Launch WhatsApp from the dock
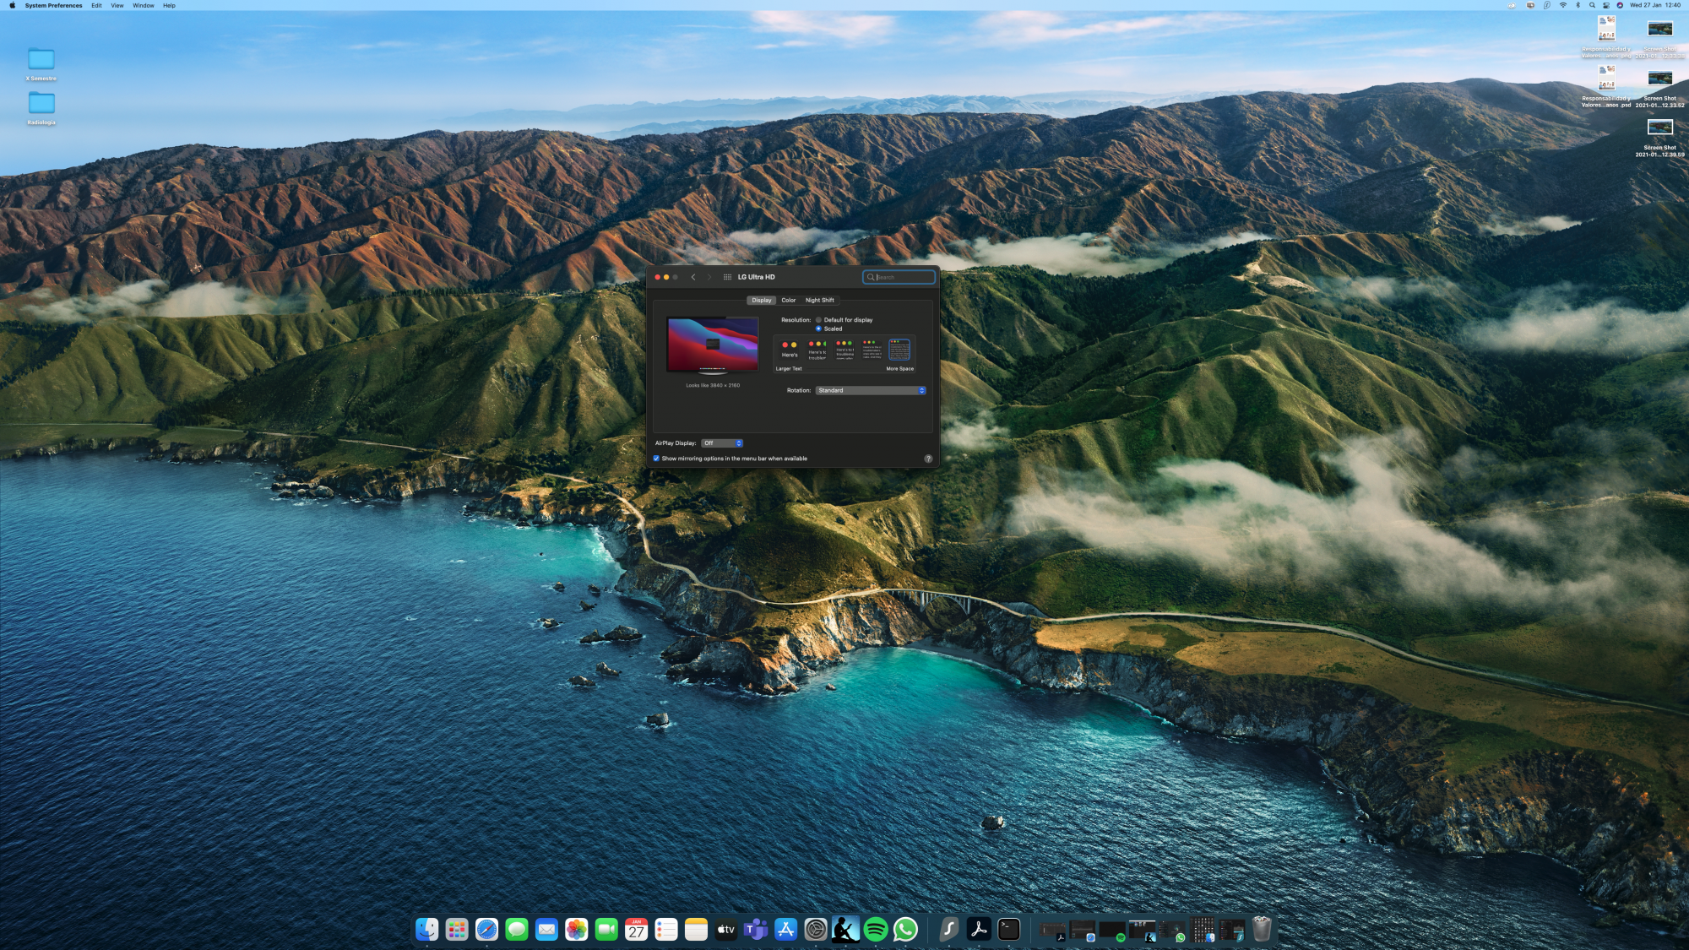This screenshot has width=1689, height=950. pyautogui.click(x=905, y=930)
